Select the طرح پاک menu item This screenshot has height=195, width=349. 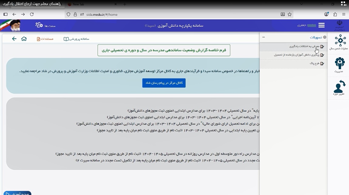[316, 64]
